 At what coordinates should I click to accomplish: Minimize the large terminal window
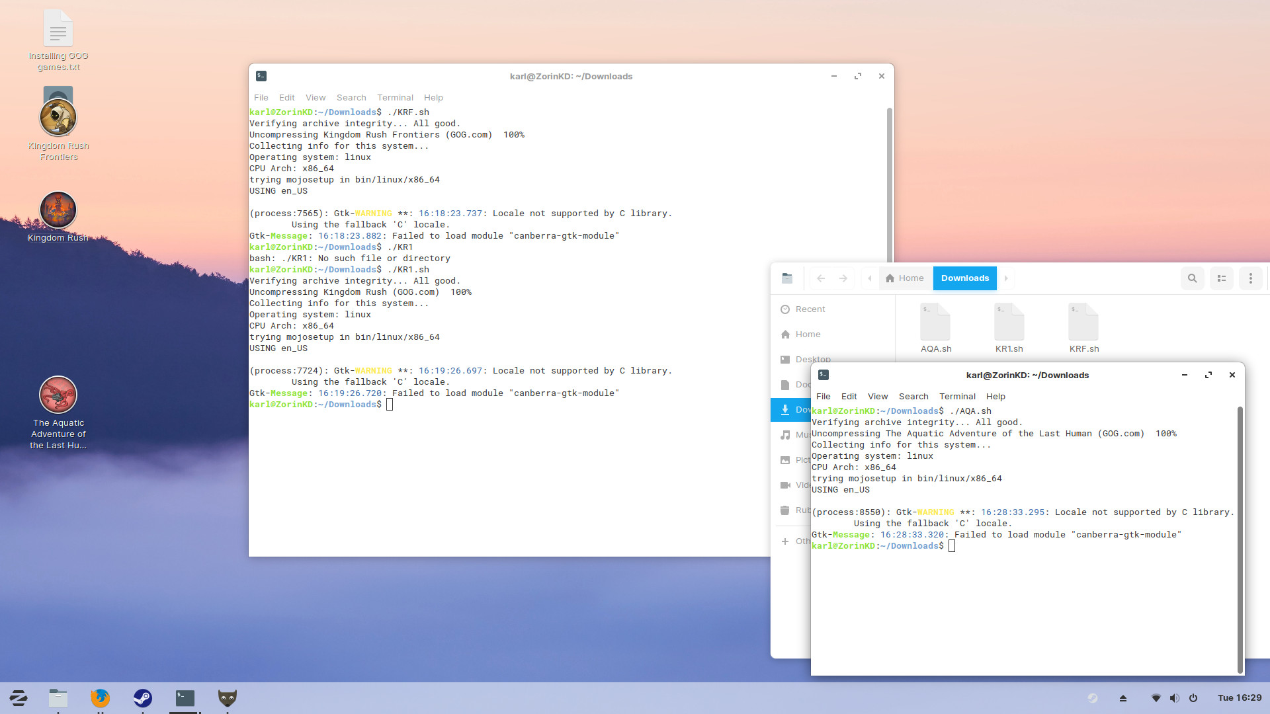(x=834, y=76)
